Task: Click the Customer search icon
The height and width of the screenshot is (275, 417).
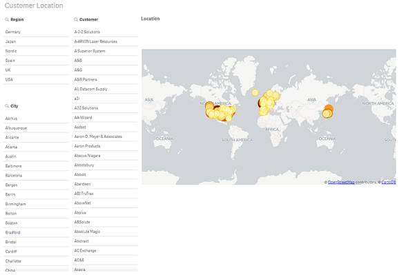Action: coord(76,19)
